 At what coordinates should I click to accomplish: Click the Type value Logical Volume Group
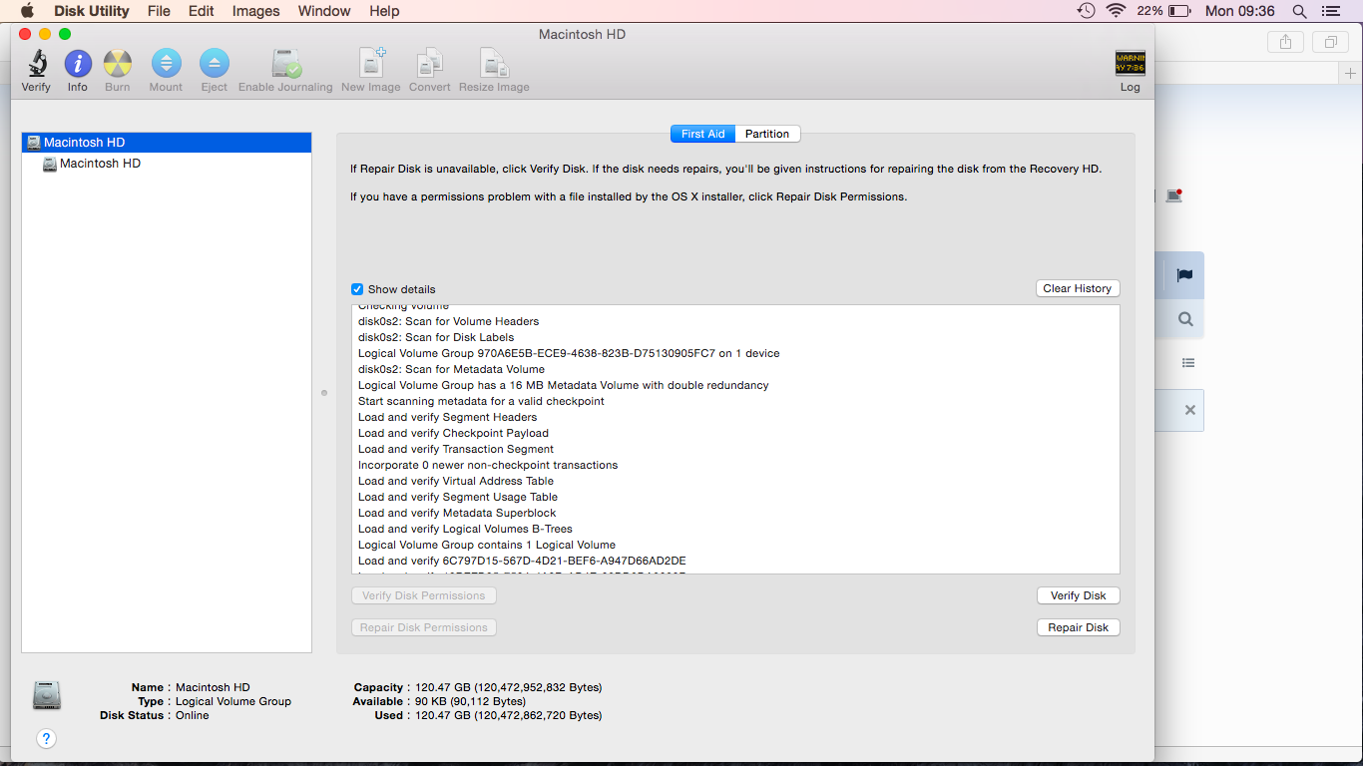233,701
